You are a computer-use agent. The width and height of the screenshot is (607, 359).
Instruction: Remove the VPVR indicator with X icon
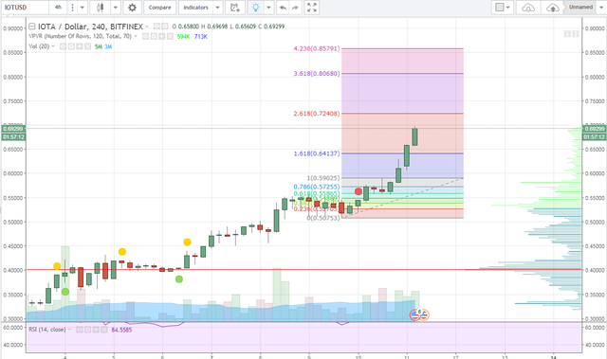(170, 36)
